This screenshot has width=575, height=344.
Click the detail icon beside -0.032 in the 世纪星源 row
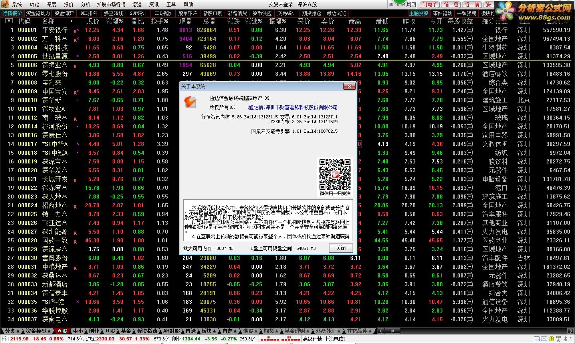point(470,56)
